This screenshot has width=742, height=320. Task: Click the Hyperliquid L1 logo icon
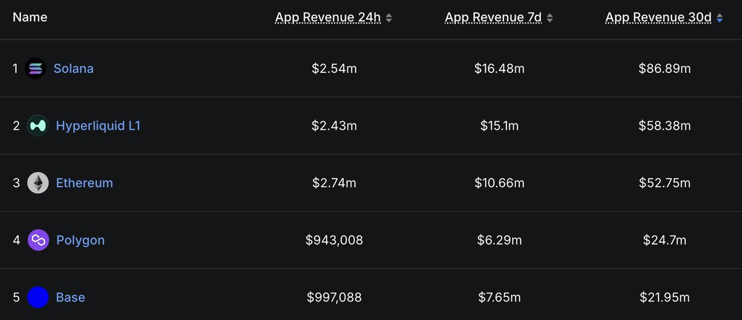(38, 126)
